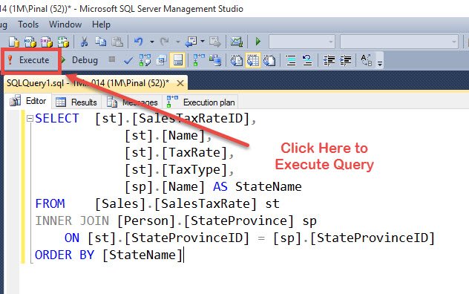Collapse the SELECT statement outline

click(x=30, y=119)
